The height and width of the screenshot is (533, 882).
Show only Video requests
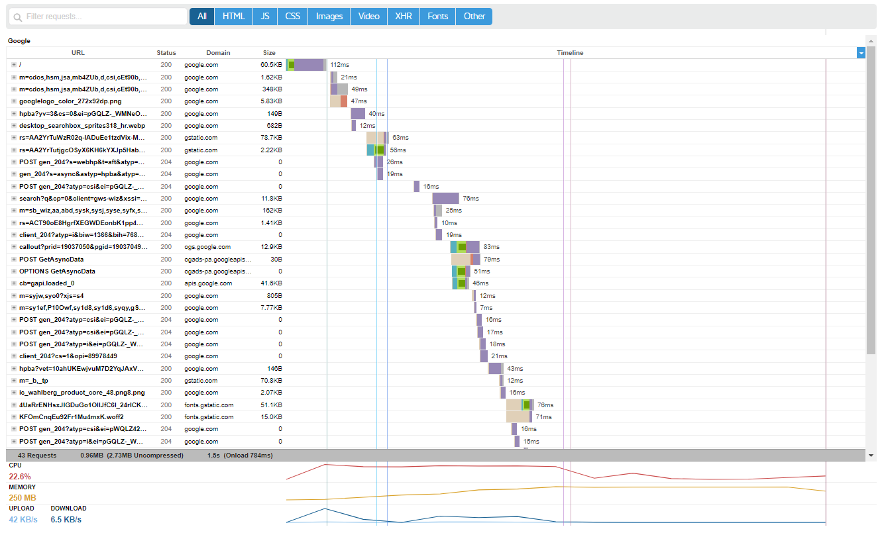pos(369,17)
